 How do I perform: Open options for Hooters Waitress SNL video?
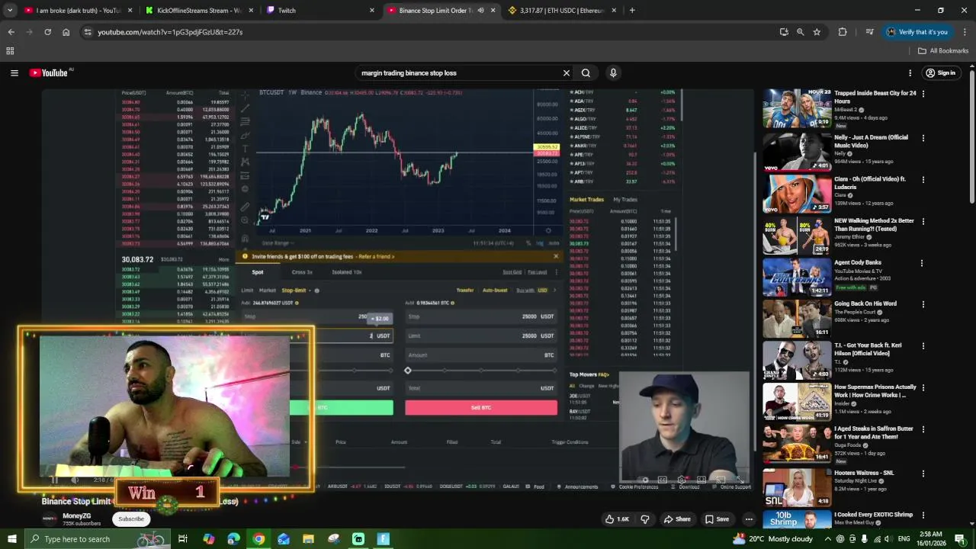coord(923,474)
